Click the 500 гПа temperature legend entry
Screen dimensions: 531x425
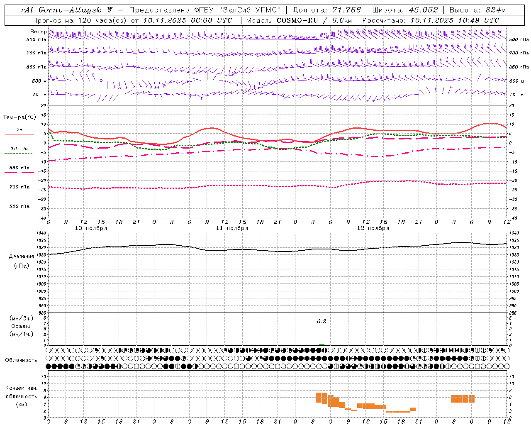click(19, 206)
